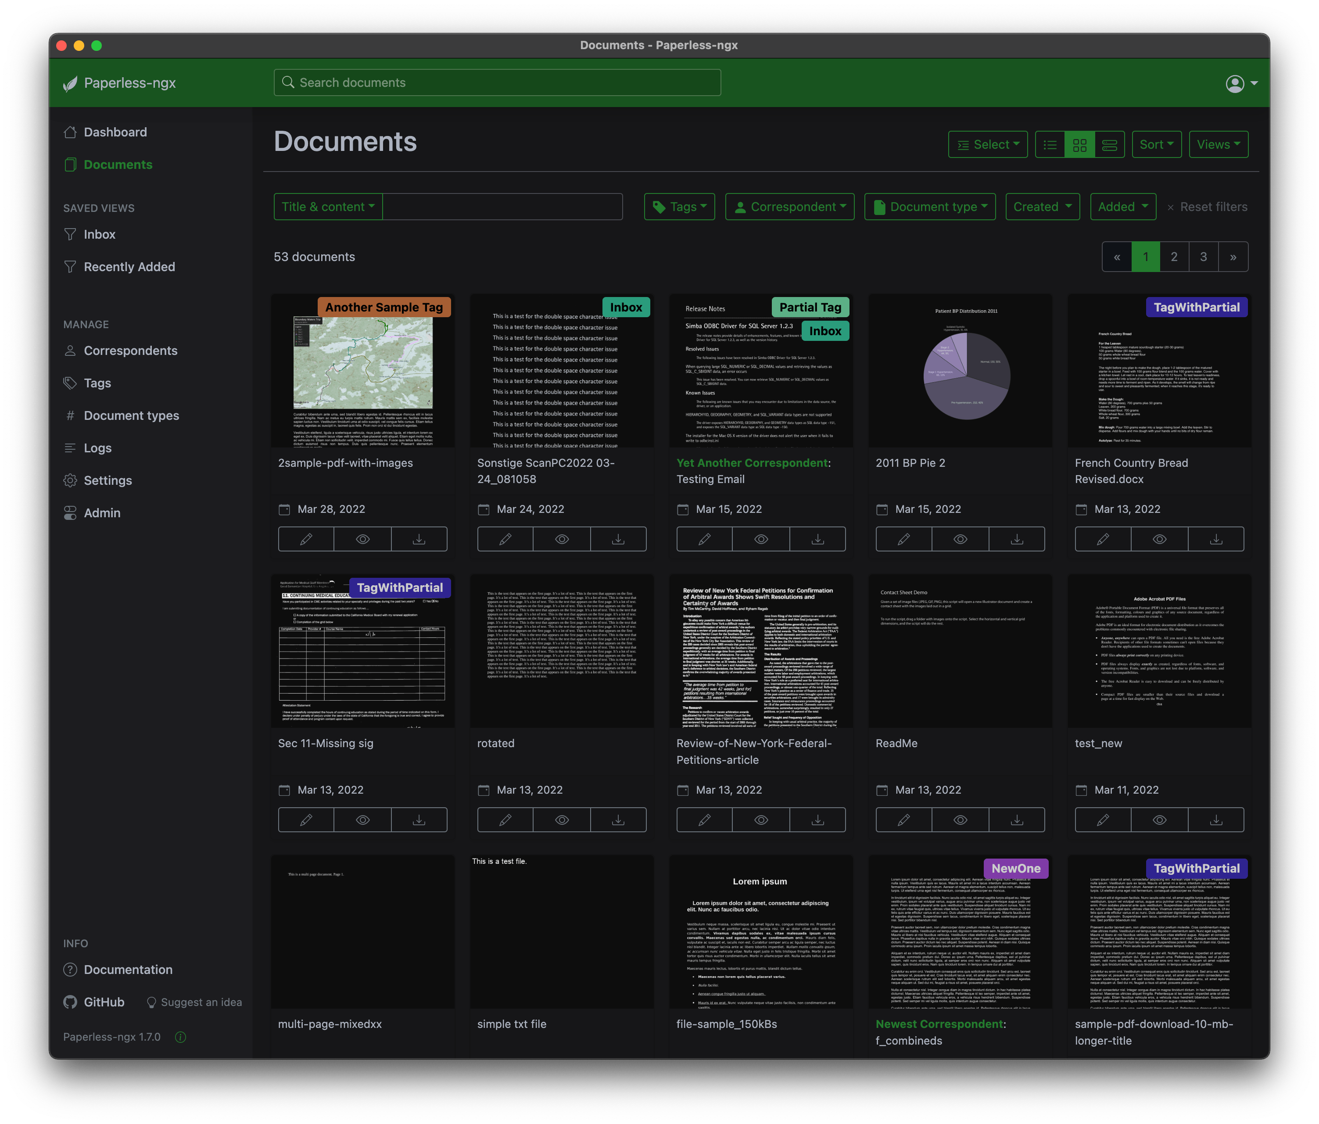
Task: Select the edit pencil on 2sample-pdf-with-images
Action: click(306, 539)
